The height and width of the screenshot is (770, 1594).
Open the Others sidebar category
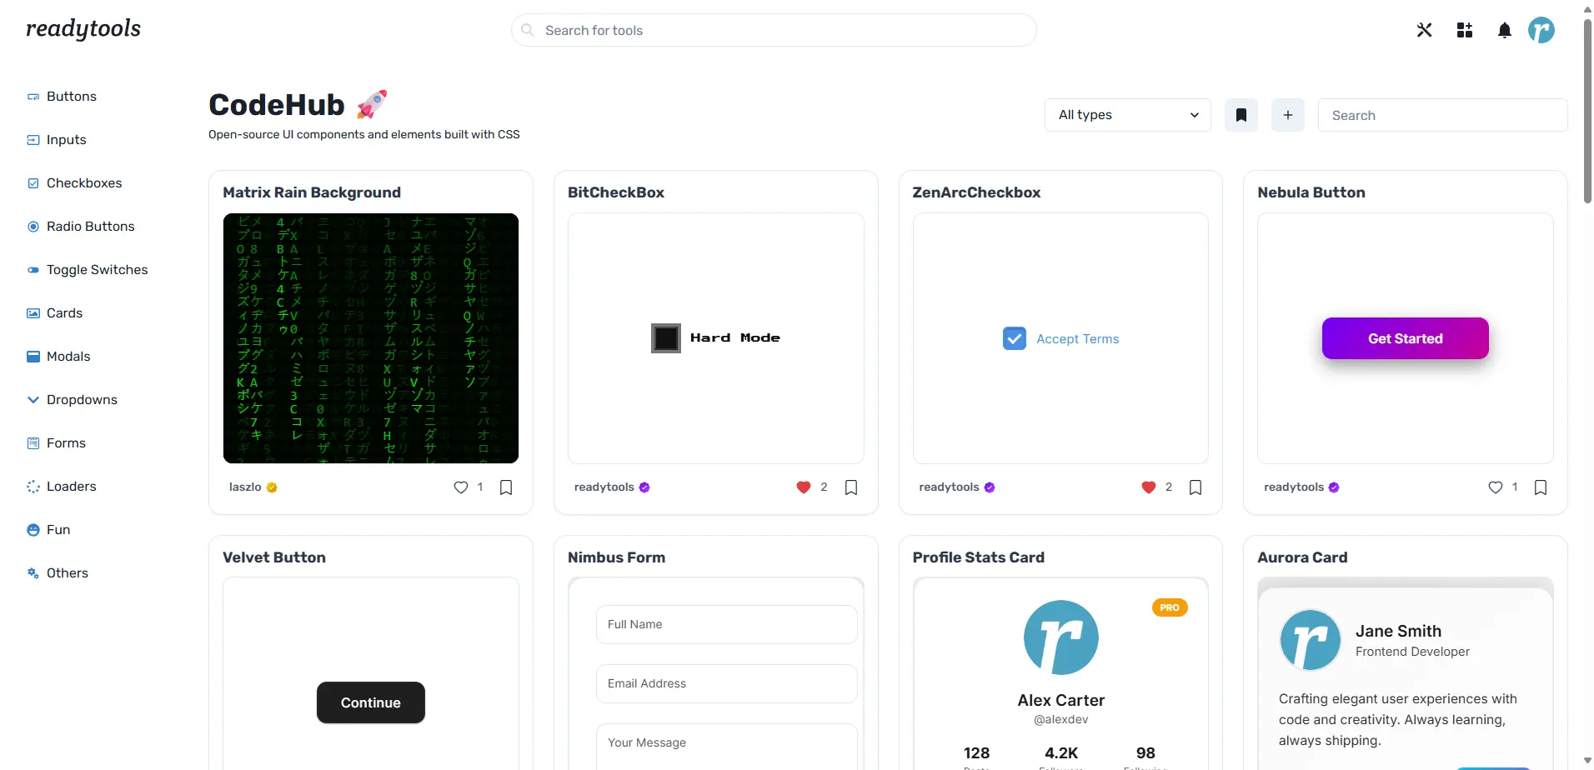click(67, 572)
